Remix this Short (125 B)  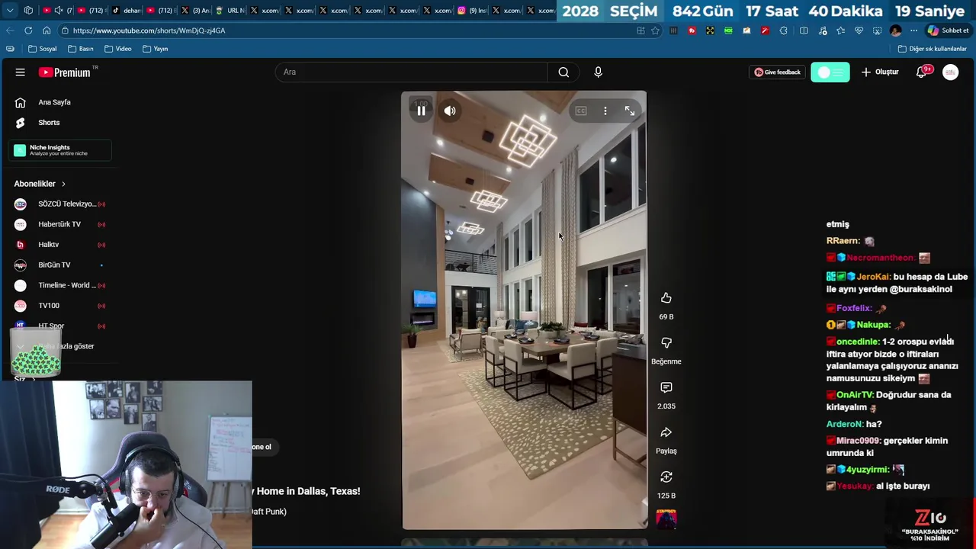[666, 477]
